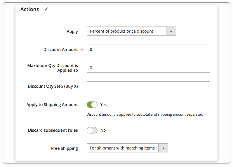Open the For shipment with matching items dropdown
The image size is (233, 167).
coord(127,148)
